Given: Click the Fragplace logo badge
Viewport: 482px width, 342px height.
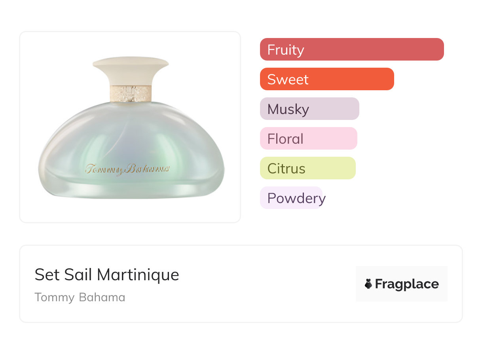Looking at the screenshot, I should click(401, 284).
